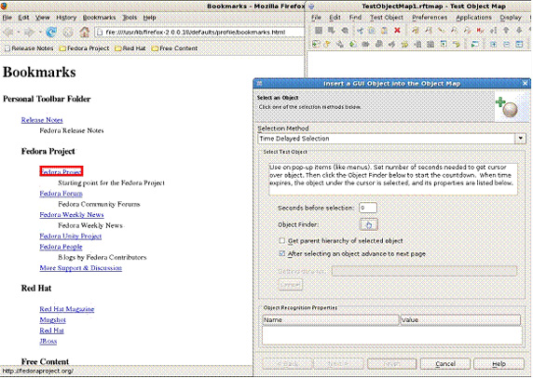Click 'Blogs by Fedora Contributors' text
The width and height of the screenshot is (533, 378).
pos(102,257)
